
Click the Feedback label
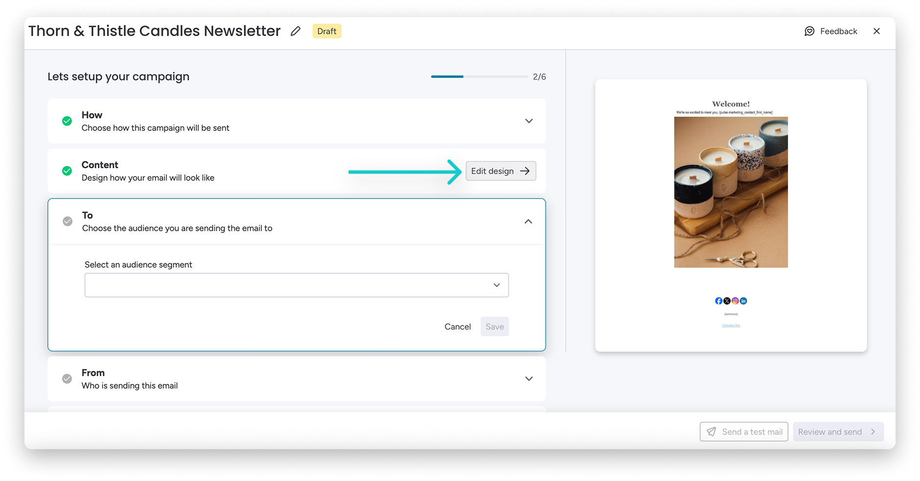pyautogui.click(x=838, y=31)
